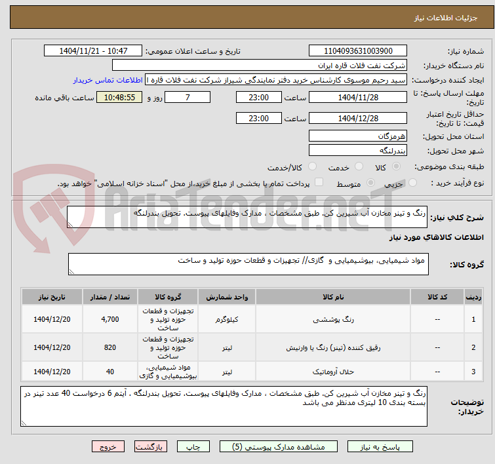Click the price validity date 1404/12/28 field
The width and height of the screenshot is (495, 464).
[x=358, y=119]
